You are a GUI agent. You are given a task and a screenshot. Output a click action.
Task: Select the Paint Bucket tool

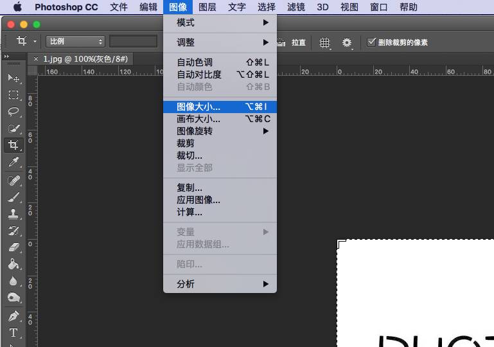[13, 264]
